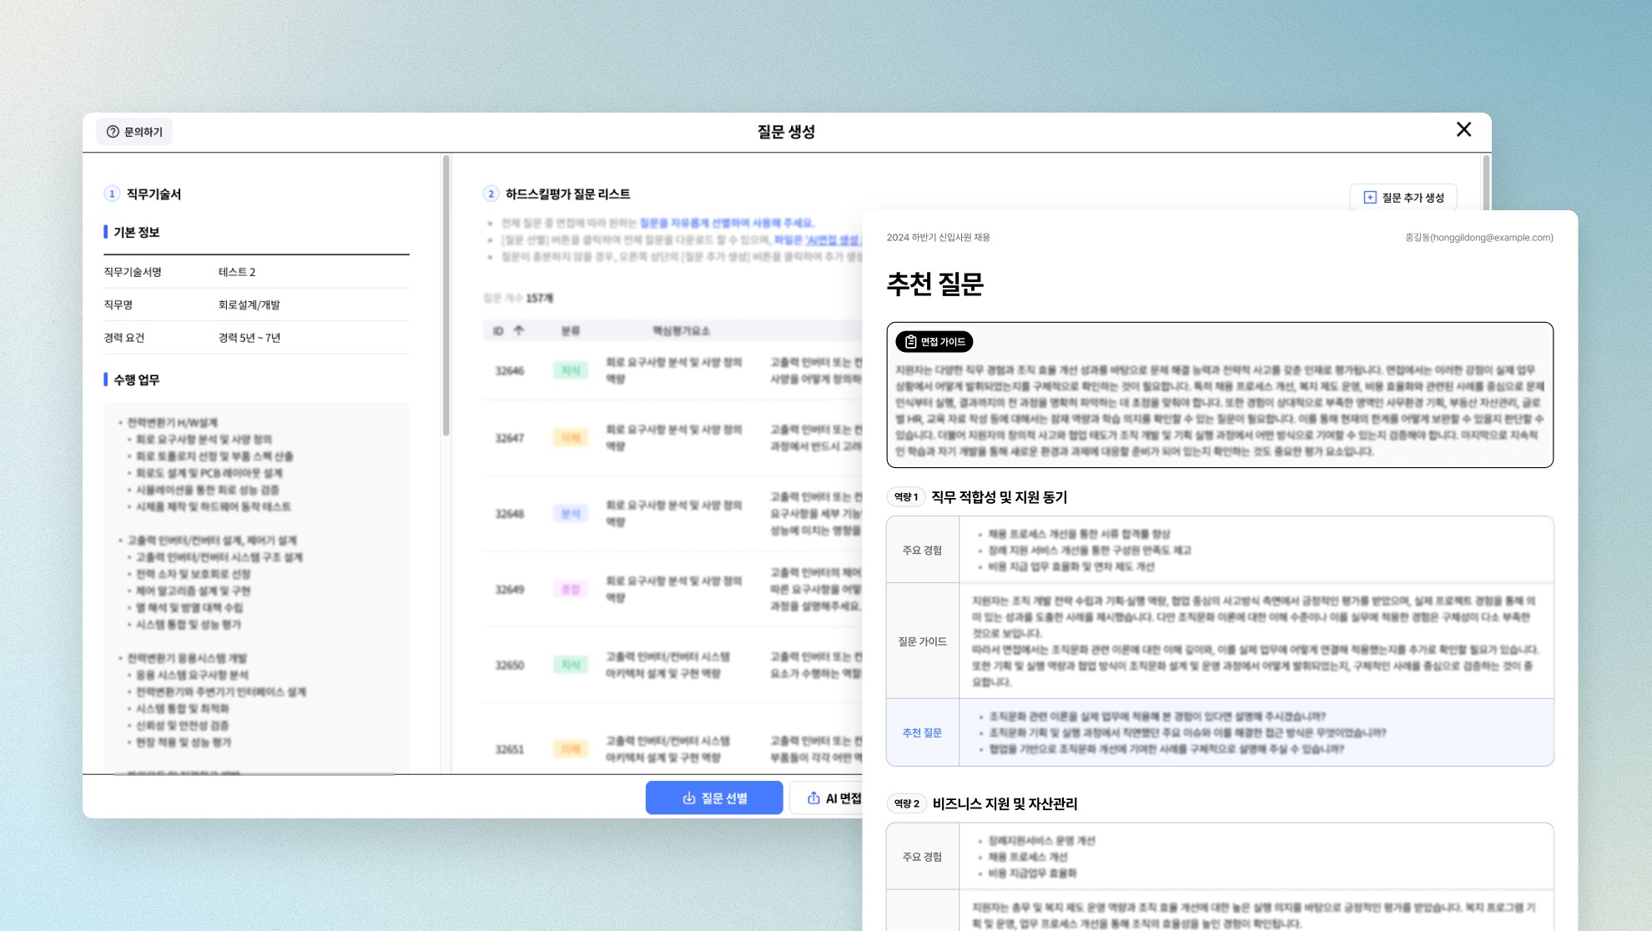Screen dimensions: 1652x931
Task: Click the plus icon on 질문 추가 생성
Action: click(x=1369, y=198)
